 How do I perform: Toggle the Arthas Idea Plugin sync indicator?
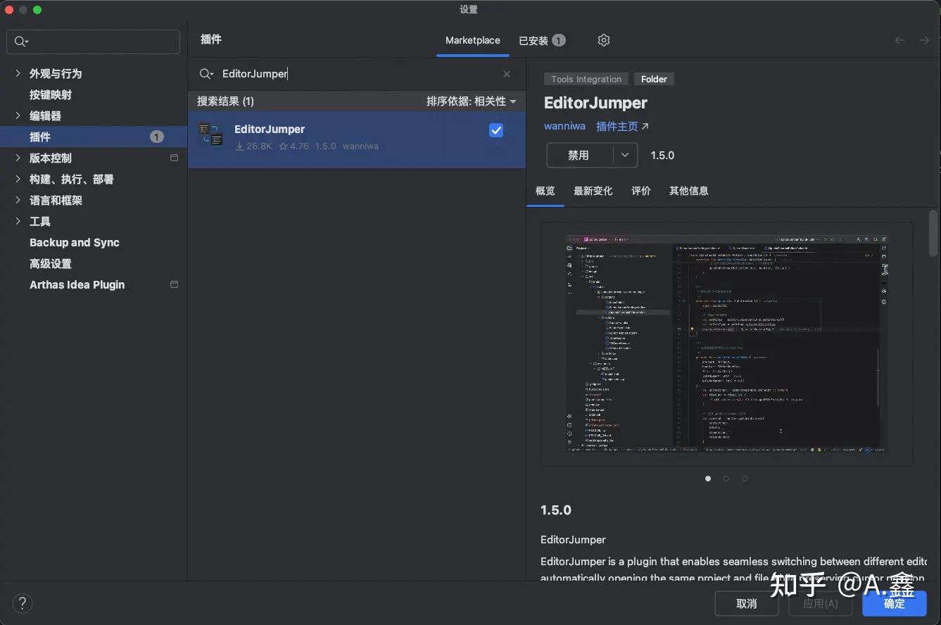pos(174,284)
